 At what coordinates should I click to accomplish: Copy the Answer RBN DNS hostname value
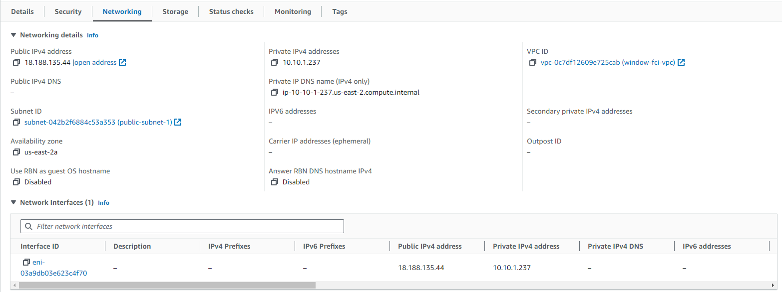274,182
